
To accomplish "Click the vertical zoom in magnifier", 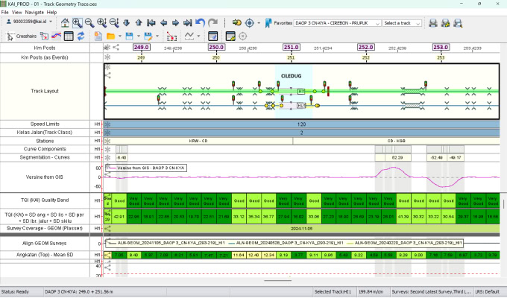I will 102,23.
